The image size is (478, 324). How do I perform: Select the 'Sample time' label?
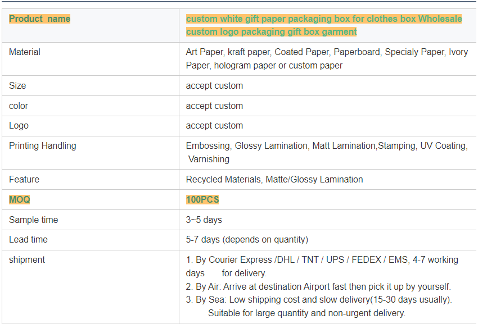[x=33, y=220]
